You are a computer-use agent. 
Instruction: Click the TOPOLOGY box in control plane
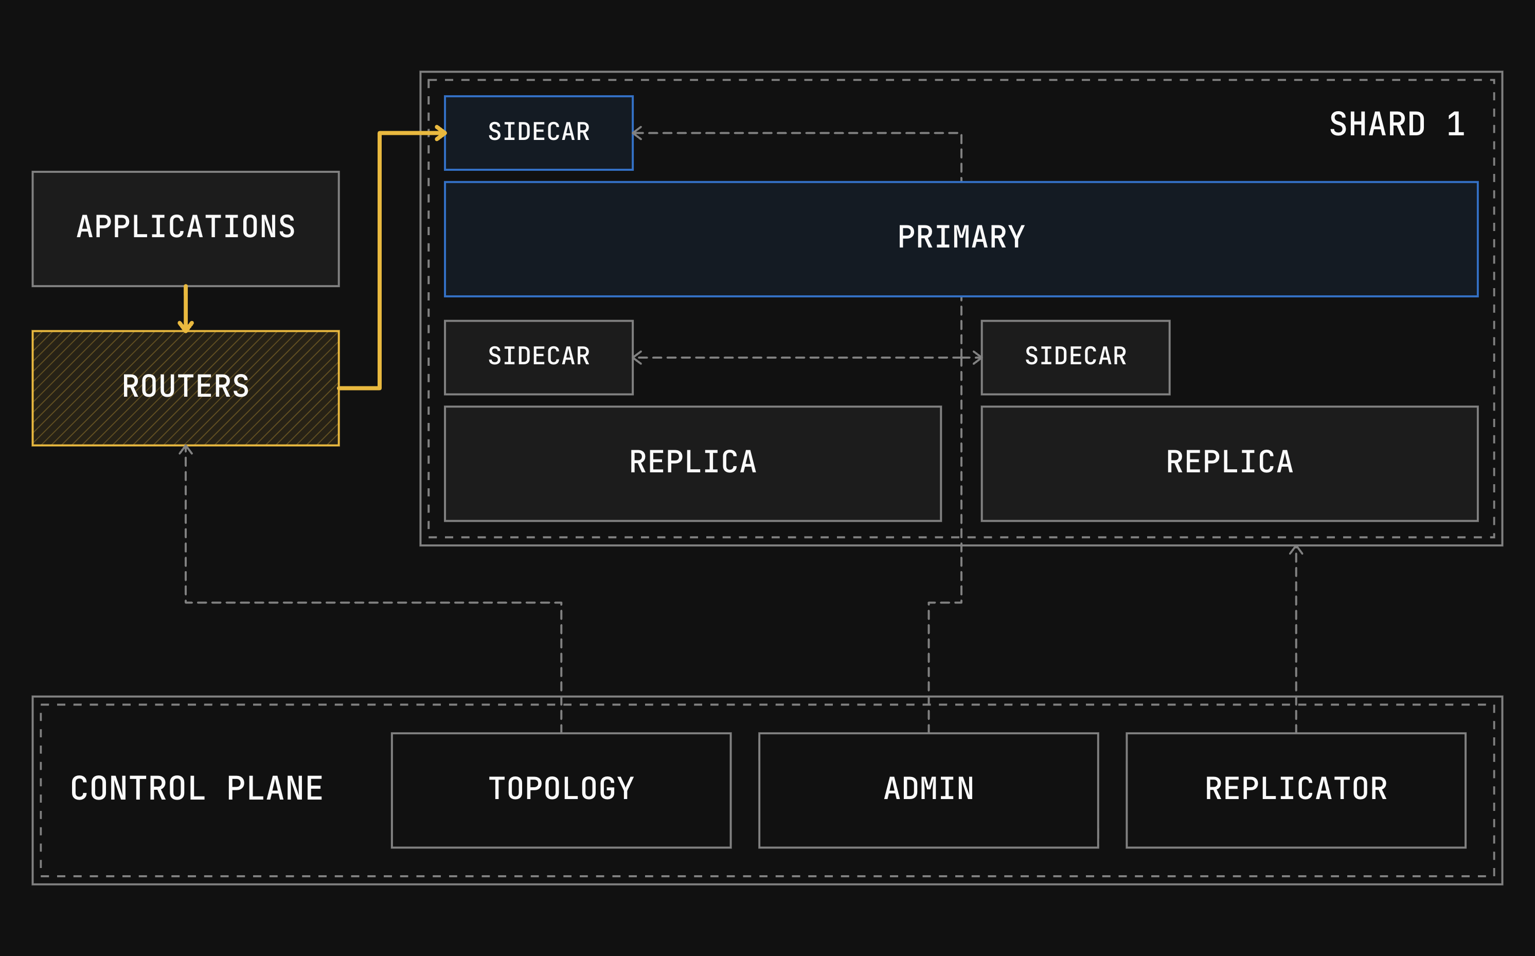561,790
